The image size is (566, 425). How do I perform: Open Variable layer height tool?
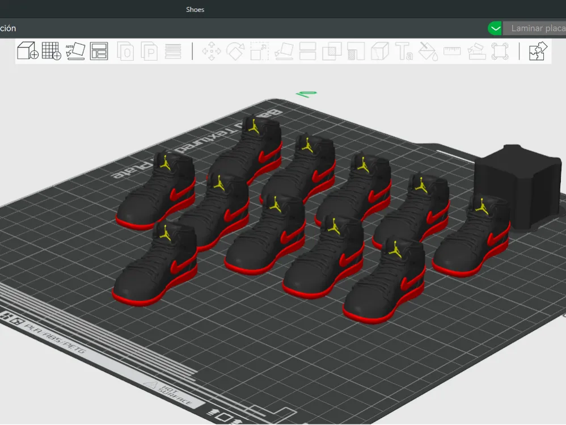(x=173, y=51)
